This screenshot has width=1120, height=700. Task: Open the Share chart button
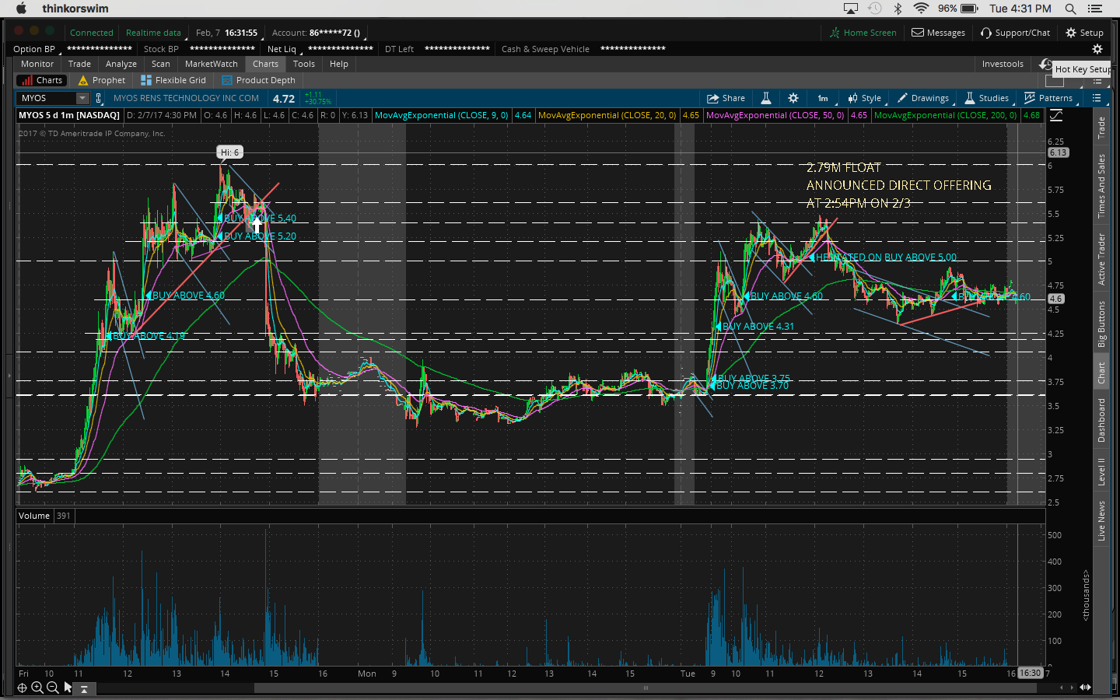click(x=726, y=98)
